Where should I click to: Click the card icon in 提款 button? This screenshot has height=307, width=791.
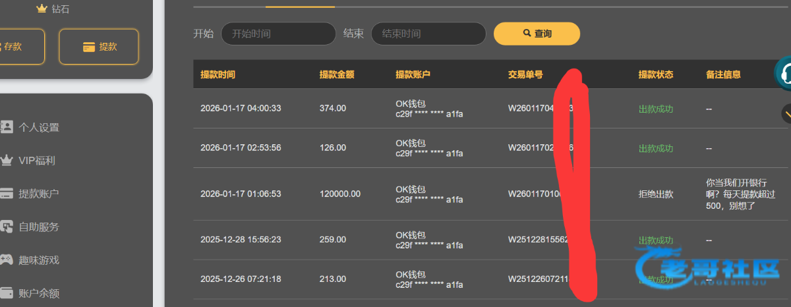pos(88,47)
